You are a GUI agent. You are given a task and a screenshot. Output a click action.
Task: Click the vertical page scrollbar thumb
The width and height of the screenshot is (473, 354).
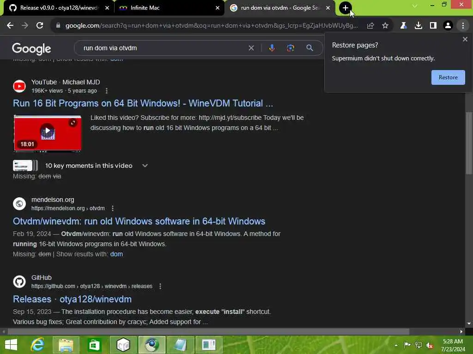click(469, 143)
